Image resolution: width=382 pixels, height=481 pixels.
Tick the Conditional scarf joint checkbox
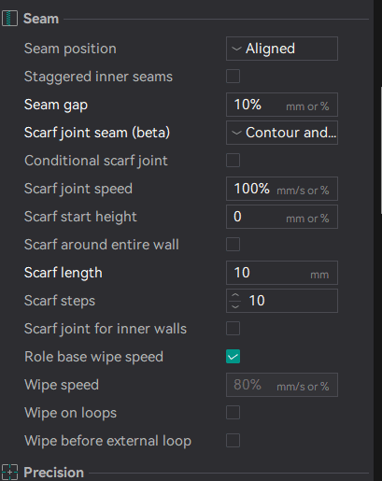coord(233,161)
